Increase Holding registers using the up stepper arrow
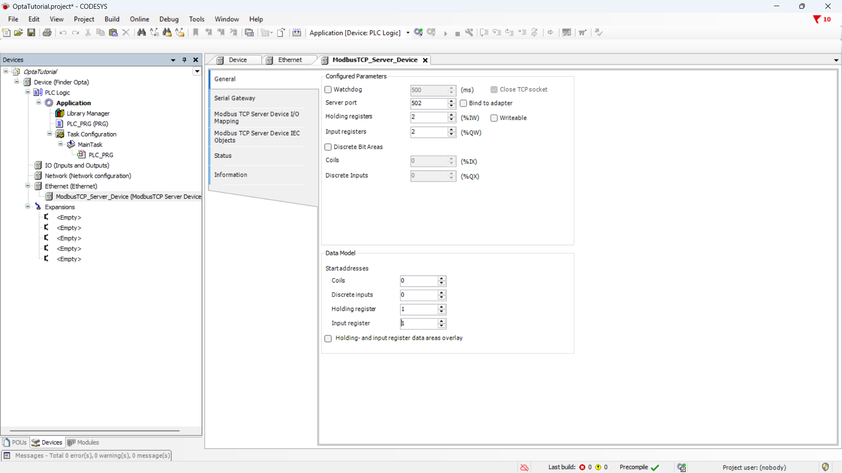842x473 pixels. (x=451, y=115)
